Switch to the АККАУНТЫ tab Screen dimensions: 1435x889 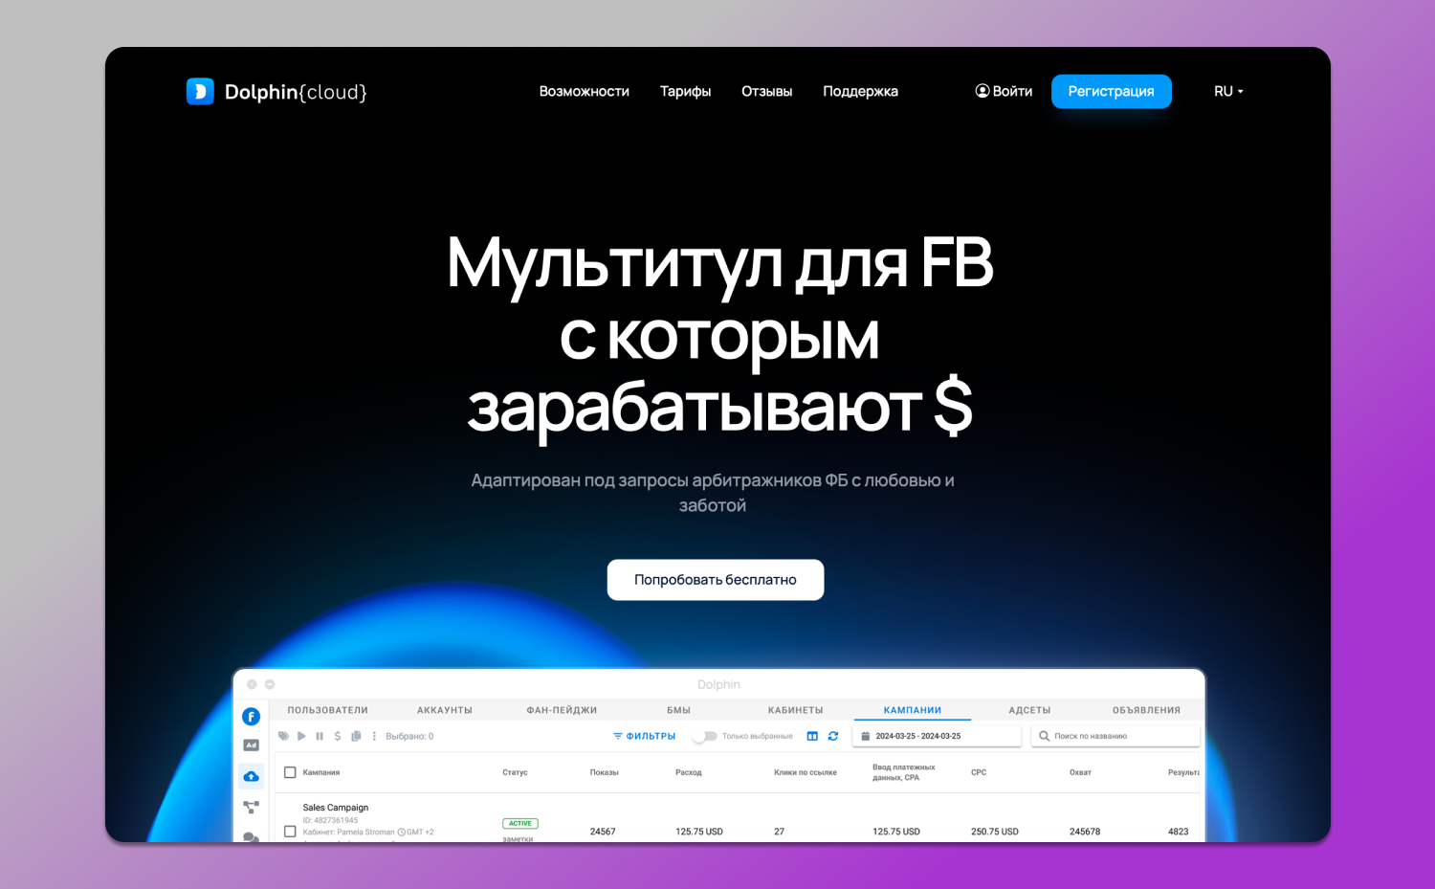point(445,709)
